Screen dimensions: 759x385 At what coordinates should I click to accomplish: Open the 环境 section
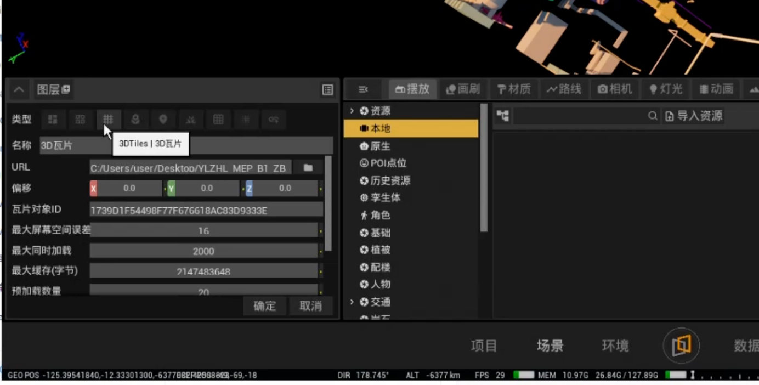pyautogui.click(x=615, y=346)
